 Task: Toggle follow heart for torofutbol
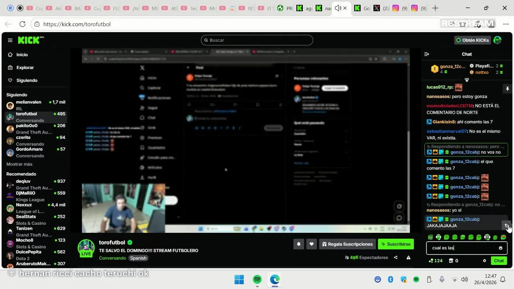(x=311, y=244)
